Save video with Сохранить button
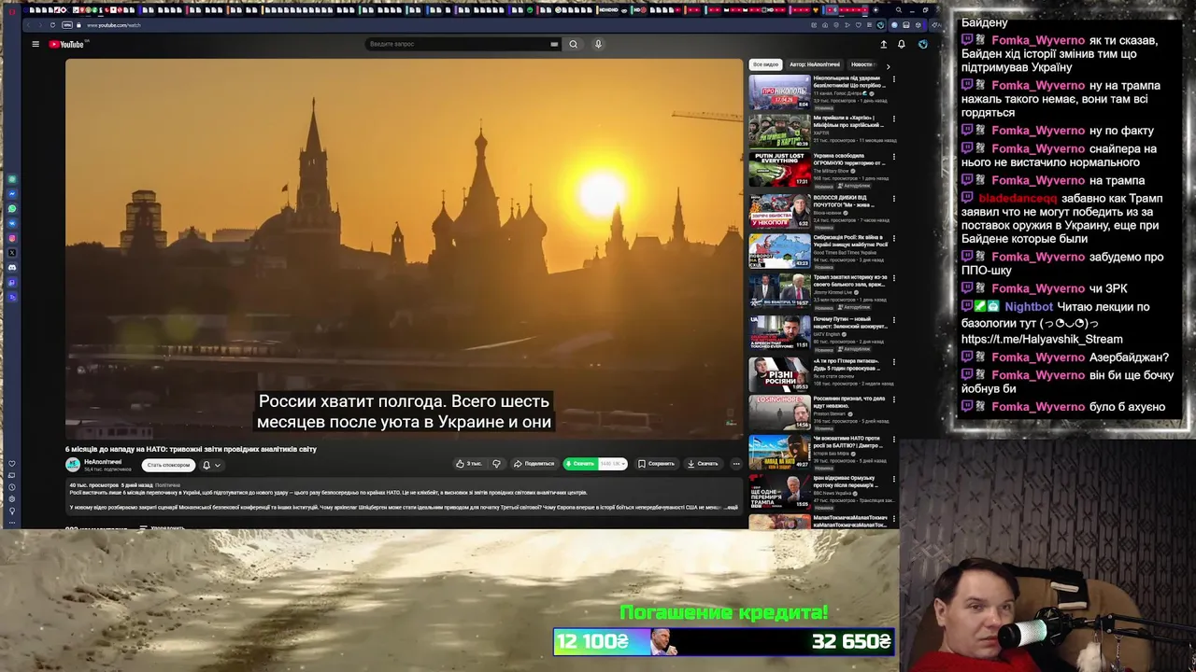The image size is (1196, 672). point(656,464)
